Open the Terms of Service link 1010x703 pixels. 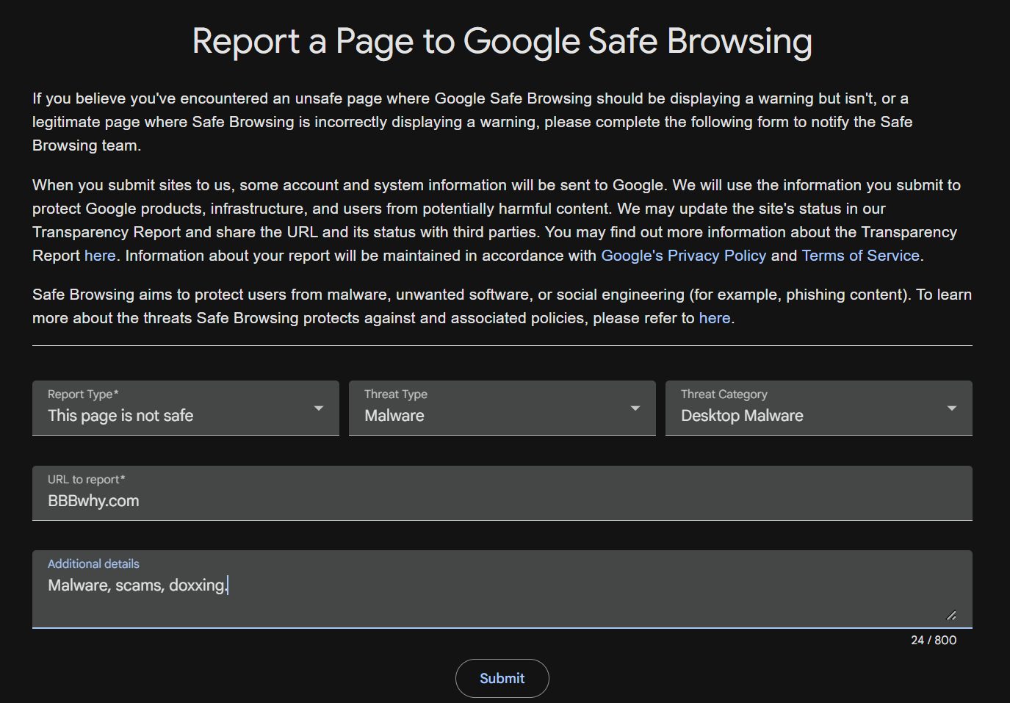pyautogui.click(x=861, y=256)
